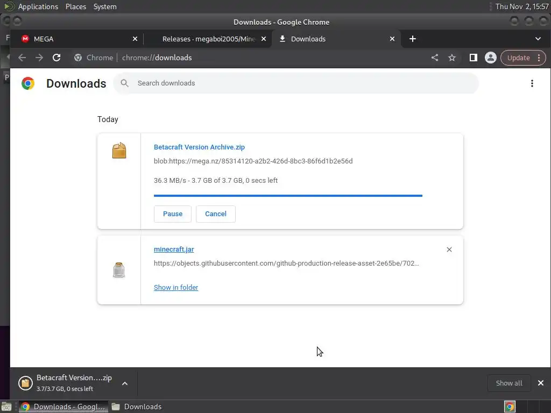This screenshot has width=551, height=413.
Task: Click the blob mega.nz source URL text
Action: coord(253,161)
